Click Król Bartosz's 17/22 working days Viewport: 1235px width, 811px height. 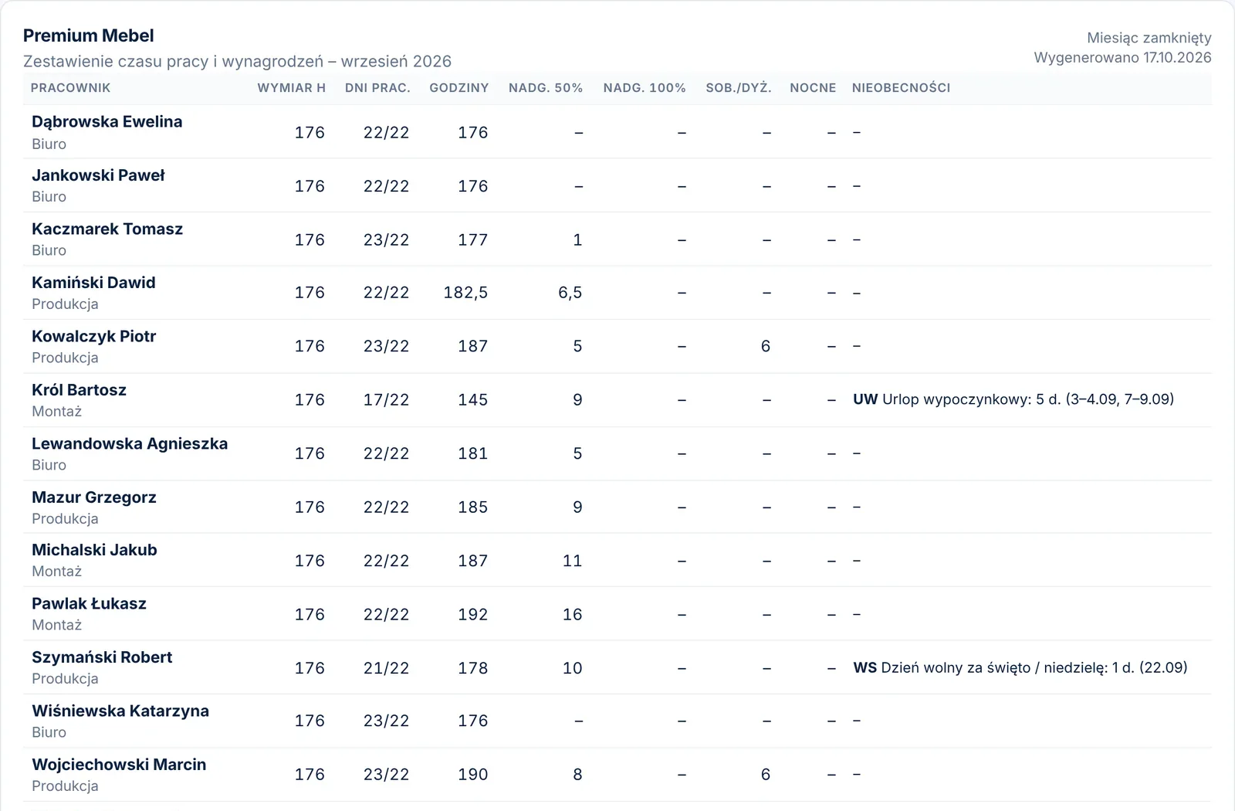coord(387,400)
